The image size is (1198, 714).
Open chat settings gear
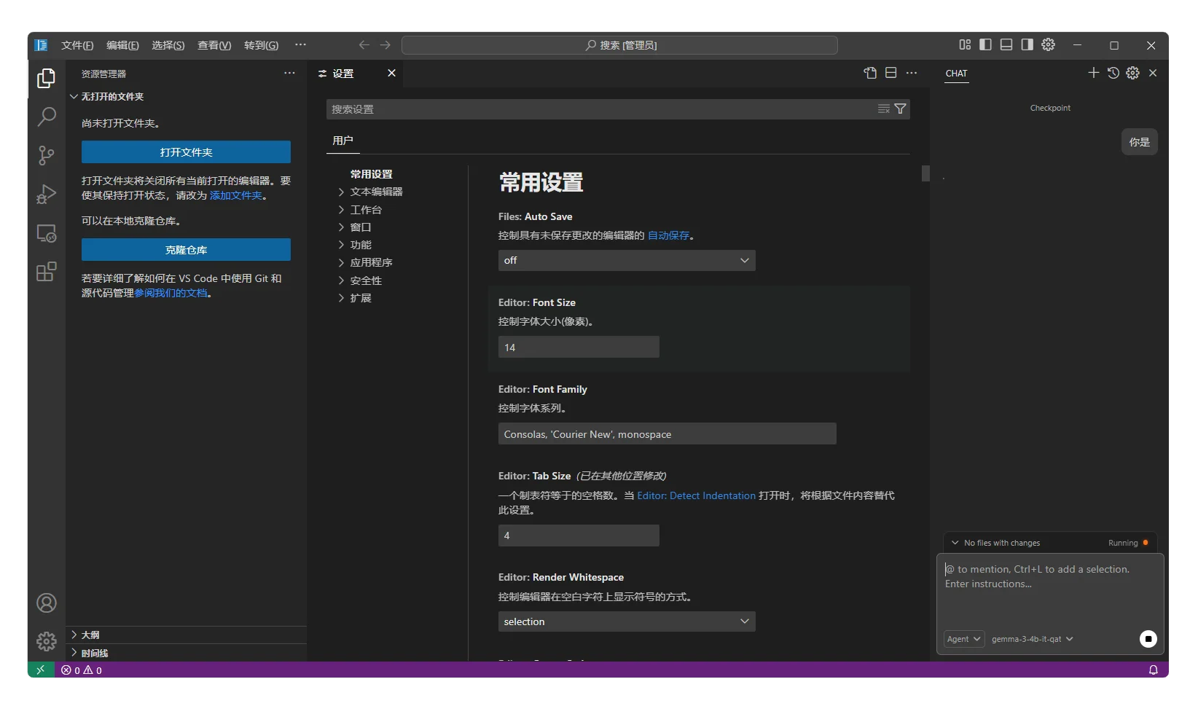pos(1132,73)
